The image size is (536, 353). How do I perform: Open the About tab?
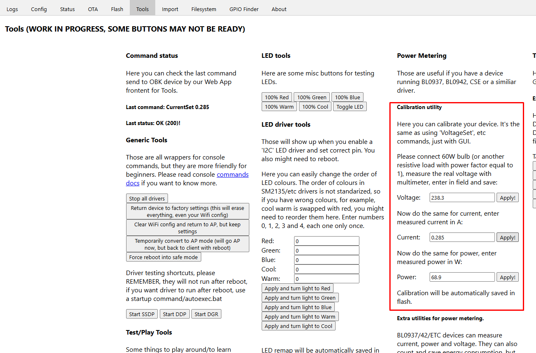pyautogui.click(x=279, y=9)
